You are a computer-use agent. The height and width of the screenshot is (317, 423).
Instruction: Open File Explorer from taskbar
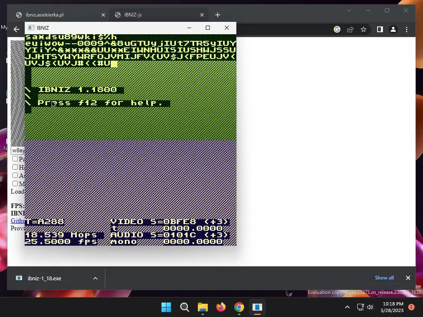202,307
